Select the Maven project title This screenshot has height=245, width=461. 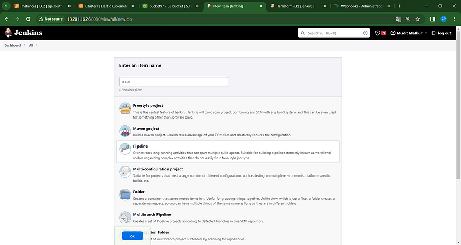(146, 129)
